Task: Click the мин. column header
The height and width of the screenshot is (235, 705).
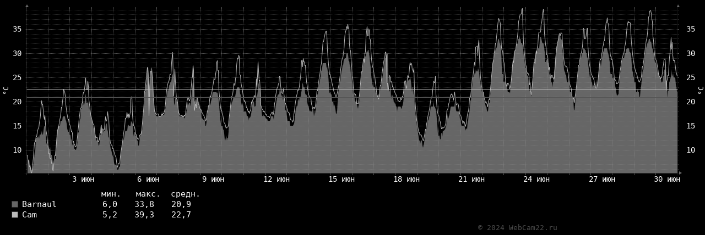Action: pos(111,194)
